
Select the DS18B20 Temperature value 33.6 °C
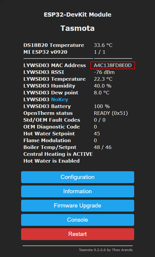103,45
